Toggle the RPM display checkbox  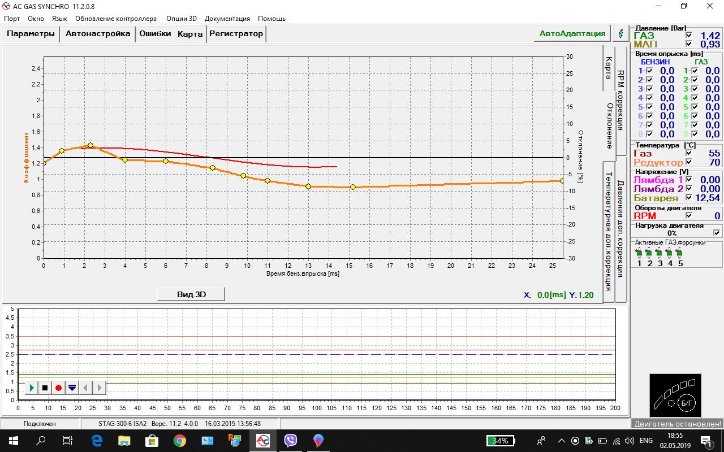coord(688,216)
